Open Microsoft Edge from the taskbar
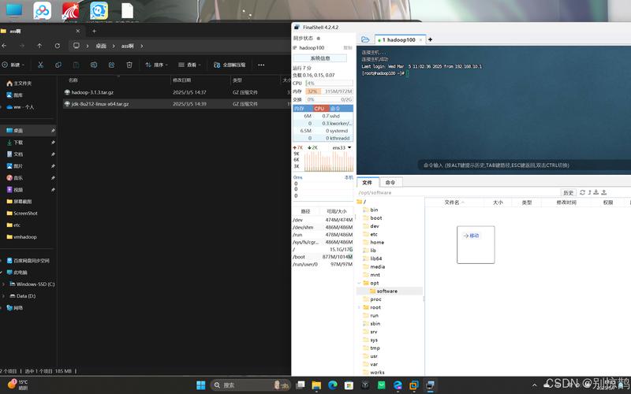Viewport: 631px width, 394px height. click(x=332, y=385)
